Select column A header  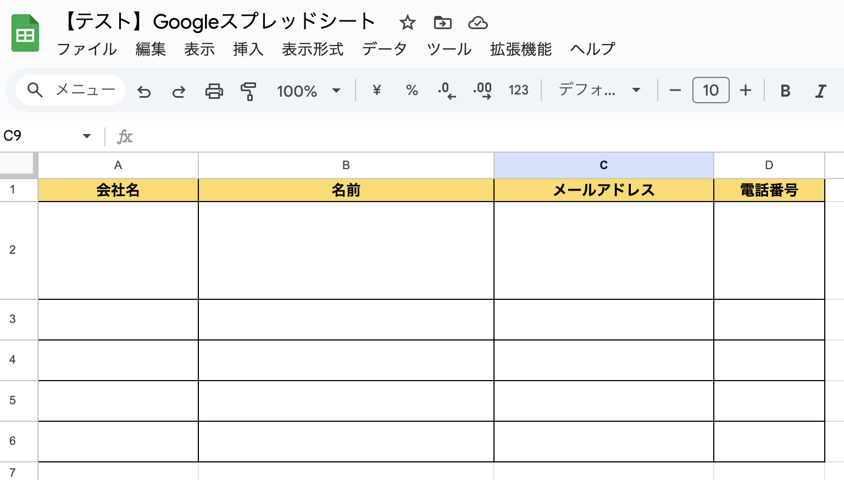(x=118, y=165)
